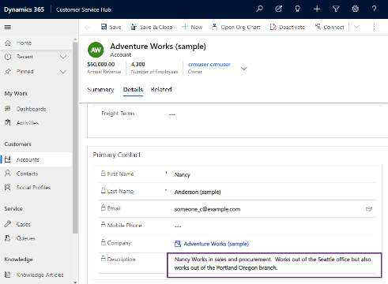Open the Adventure Works (sample) company link
The width and height of the screenshot is (388, 284).
pos(217,244)
